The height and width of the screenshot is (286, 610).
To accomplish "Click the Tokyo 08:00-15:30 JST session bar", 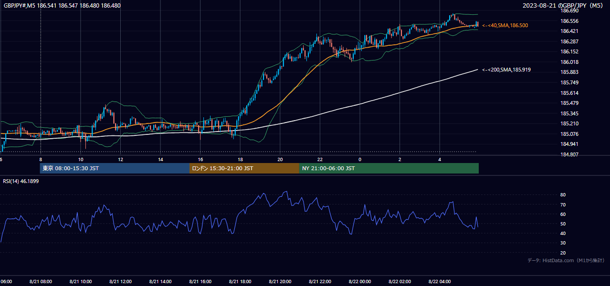I will pos(115,168).
